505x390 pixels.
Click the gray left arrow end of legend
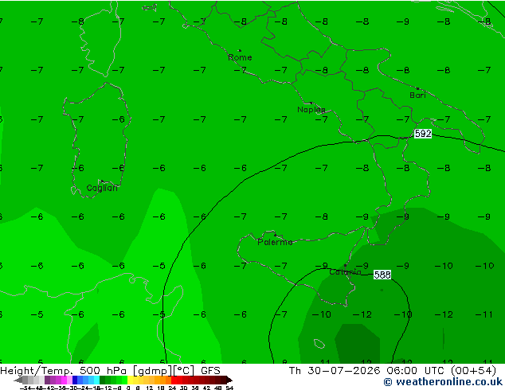pyautogui.click(x=18, y=380)
